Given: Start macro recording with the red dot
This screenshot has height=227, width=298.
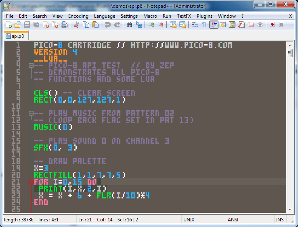Looking at the screenshot, I should [x=272, y=25].
